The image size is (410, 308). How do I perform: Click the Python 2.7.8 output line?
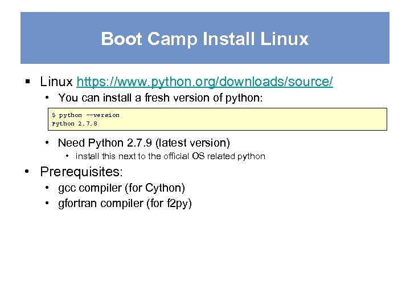click(x=75, y=123)
